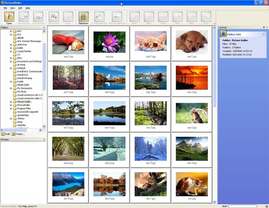Click the Open toolbar icon
The image size is (269, 208).
click(x=9, y=17)
